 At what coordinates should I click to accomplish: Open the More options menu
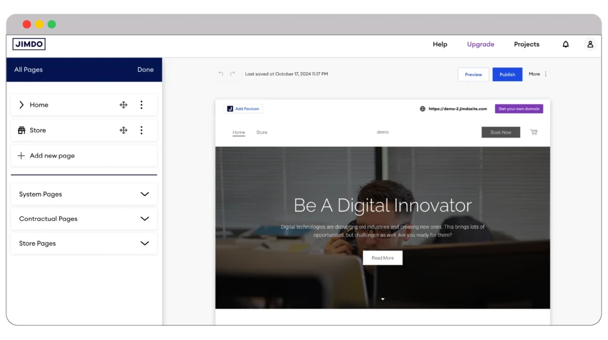point(539,74)
